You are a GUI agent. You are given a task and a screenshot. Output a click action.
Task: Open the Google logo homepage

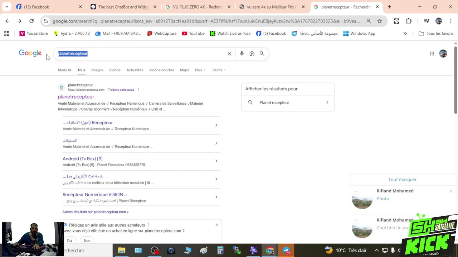(30, 53)
